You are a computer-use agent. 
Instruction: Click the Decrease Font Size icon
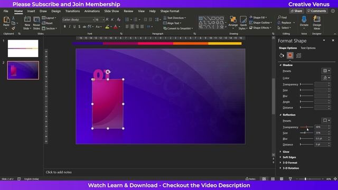pos(112,20)
